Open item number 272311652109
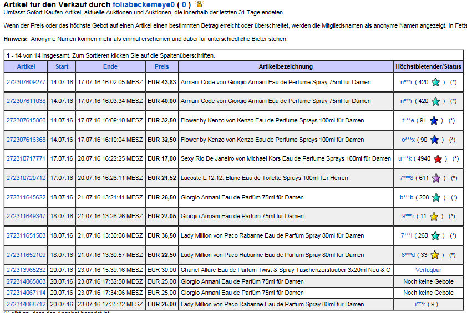 point(26,255)
